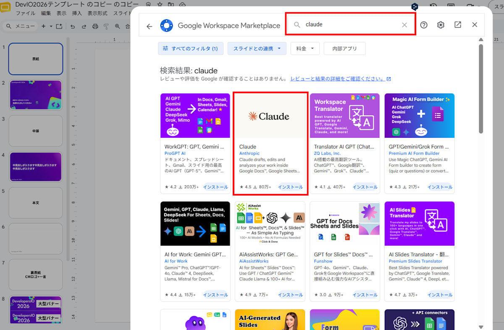The width and height of the screenshot is (504, 330).
Task: Star the presentation
Action: [x=160, y=5]
